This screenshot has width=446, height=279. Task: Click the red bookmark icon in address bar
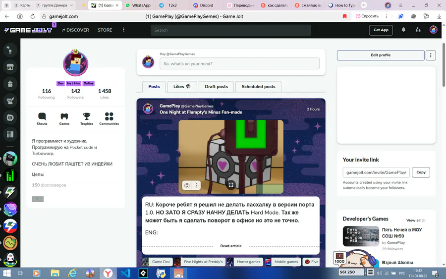click(344, 16)
